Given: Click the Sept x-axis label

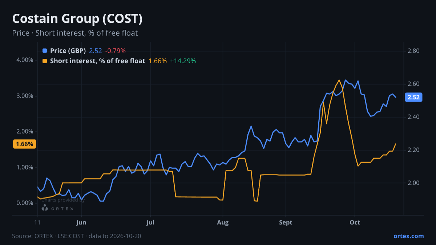Looking at the screenshot, I should pos(286,222).
